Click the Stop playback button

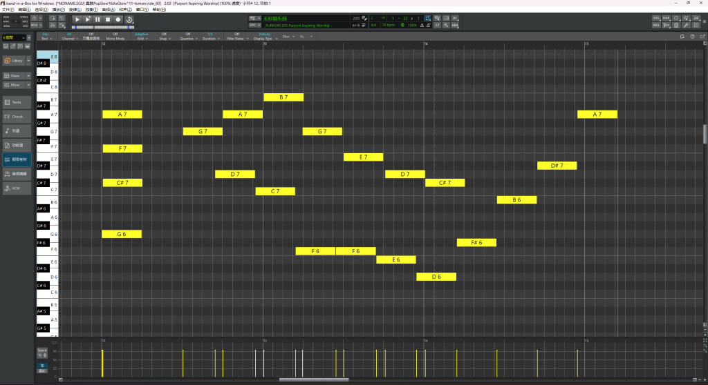pos(108,19)
